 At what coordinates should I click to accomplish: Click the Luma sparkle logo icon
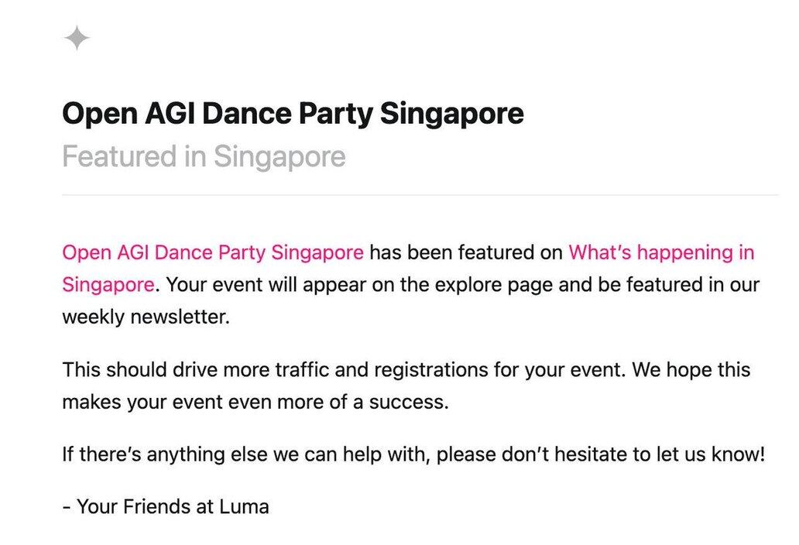coord(77,39)
